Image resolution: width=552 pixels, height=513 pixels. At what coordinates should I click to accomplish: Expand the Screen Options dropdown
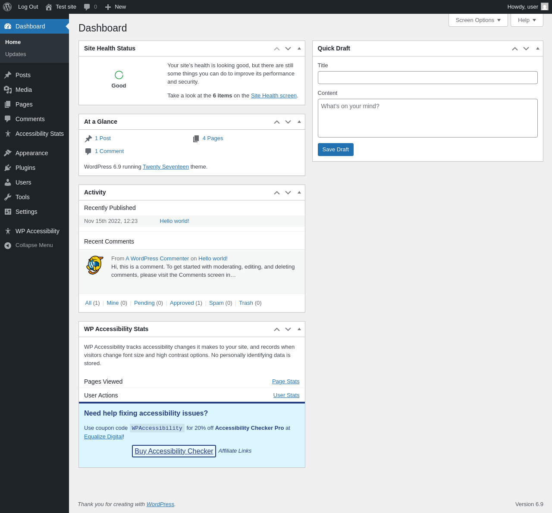pos(478,20)
